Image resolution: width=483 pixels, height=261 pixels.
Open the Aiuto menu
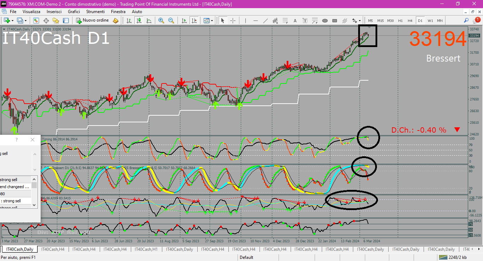137,12
